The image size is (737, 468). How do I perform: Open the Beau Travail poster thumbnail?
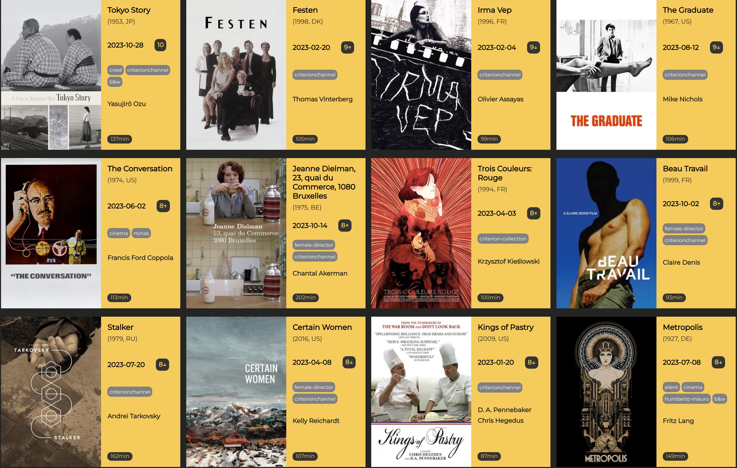coord(606,233)
